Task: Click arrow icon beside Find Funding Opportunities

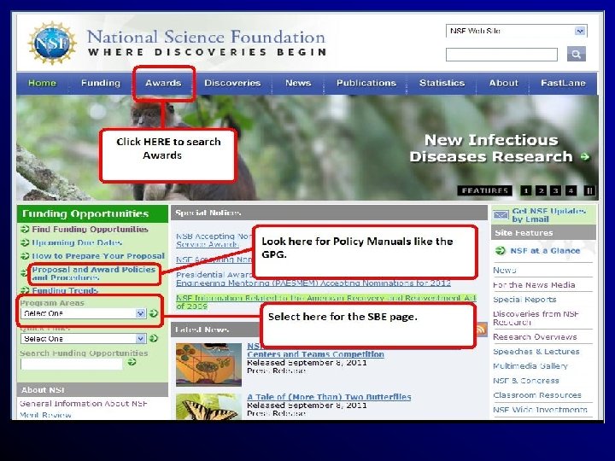Action: pyautogui.click(x=25, y=230)
